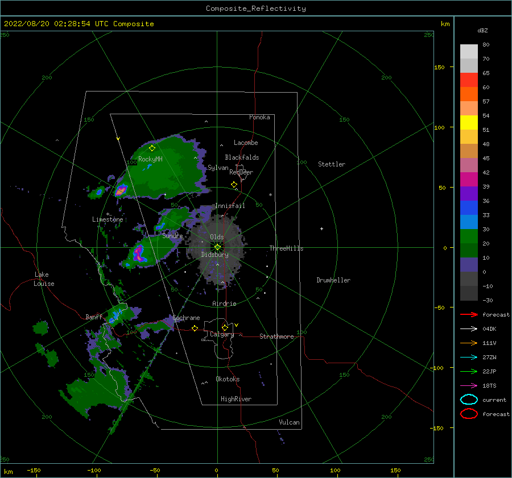Click the red forecast arrow legend icon
The height and width of the screenshot is (478, 512).
point(469,314)
